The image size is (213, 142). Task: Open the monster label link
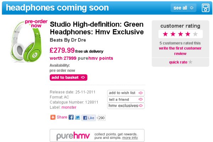(69, 107)
